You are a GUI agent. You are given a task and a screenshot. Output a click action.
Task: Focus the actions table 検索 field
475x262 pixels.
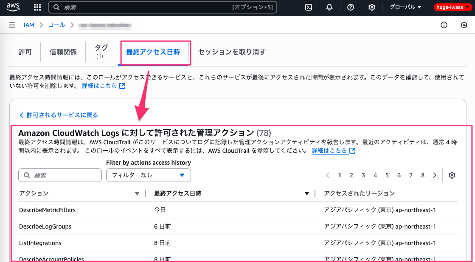(60, 175)
